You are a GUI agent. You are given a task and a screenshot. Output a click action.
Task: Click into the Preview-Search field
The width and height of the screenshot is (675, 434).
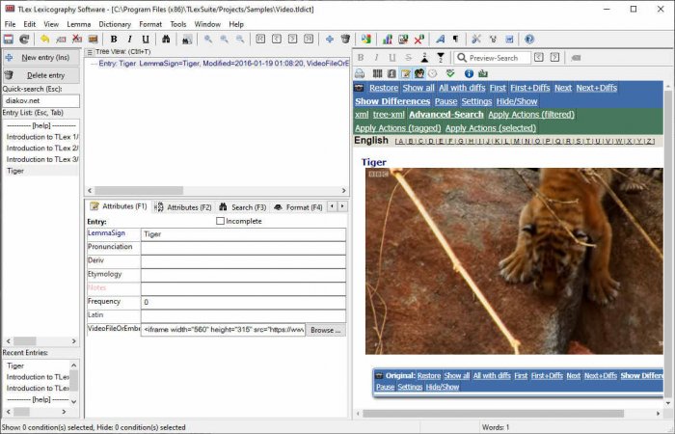pyautogui.click(x=499, y=58)
